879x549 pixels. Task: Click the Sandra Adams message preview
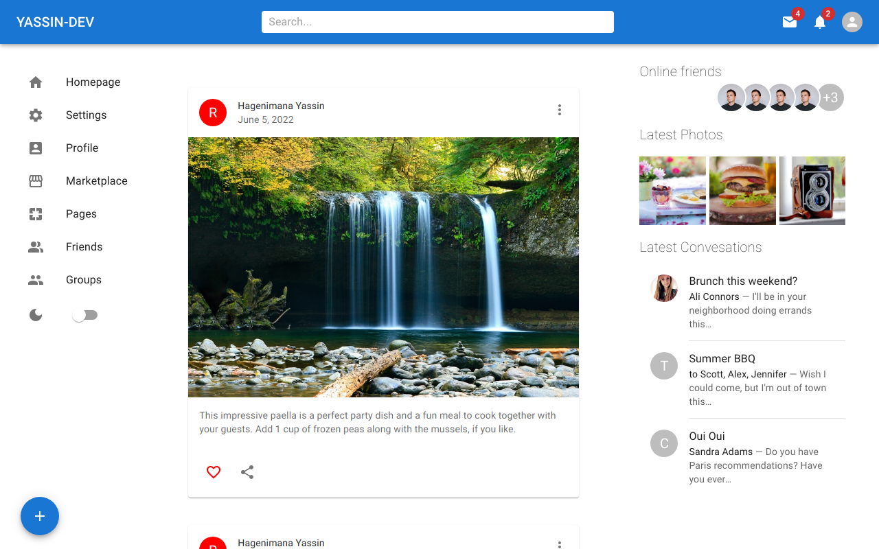(x=755, y=465)
